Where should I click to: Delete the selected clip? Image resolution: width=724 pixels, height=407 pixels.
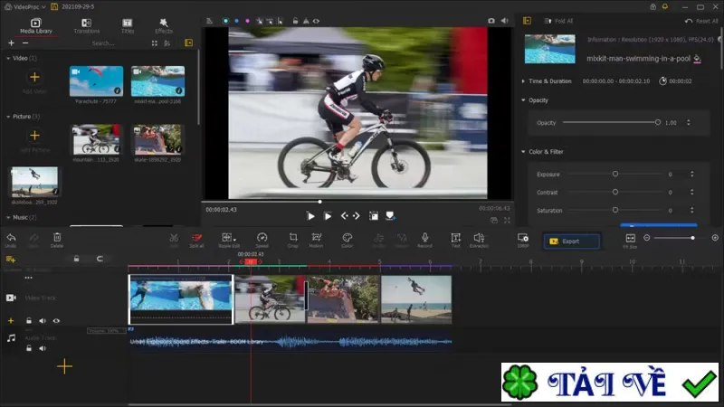tap(57, 240)
